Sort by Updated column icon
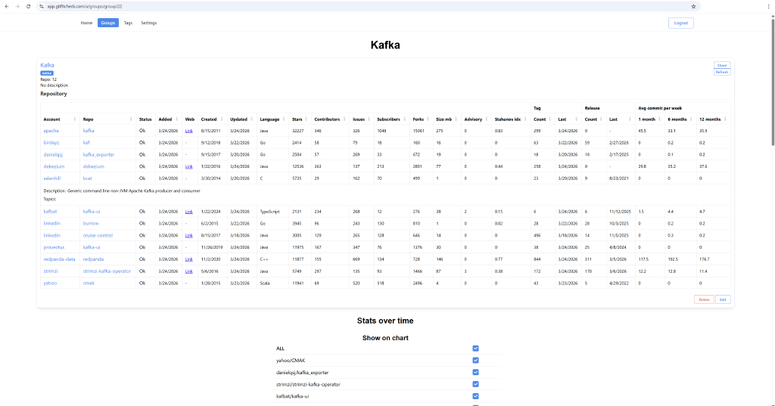Image resolution: width=775 pixels, height=406 pixels. pyautogui.click(x=251, y=119)
